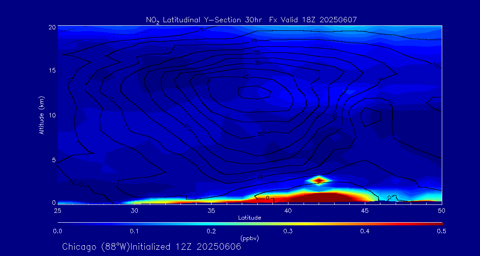Click the plot title "NO2 Latitudinal Y-Section 30hr"

203,20
